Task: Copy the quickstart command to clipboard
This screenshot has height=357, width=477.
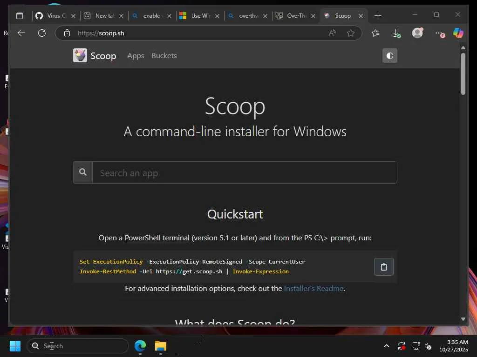Action: [384, 267]
